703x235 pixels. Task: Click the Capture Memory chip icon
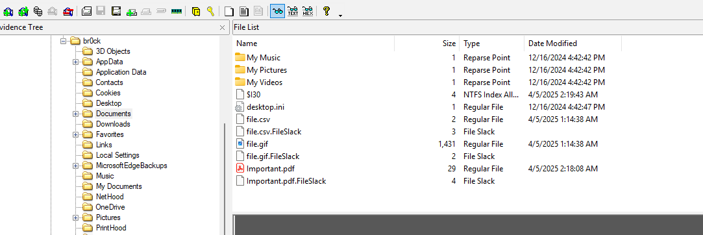[x=176, y=11]
